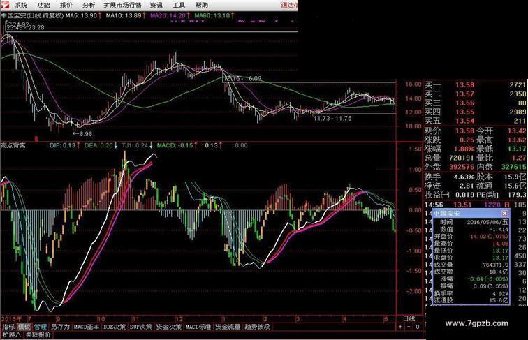Open the 资讯 menu
528x340 pixels.
pyautogui.click(x=156, y=5)
